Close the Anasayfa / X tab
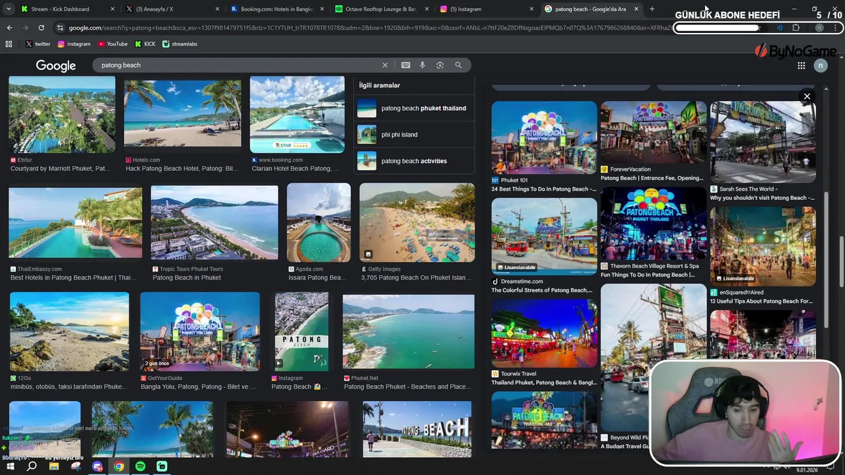 pyautogui.click(x=217, y=9)
